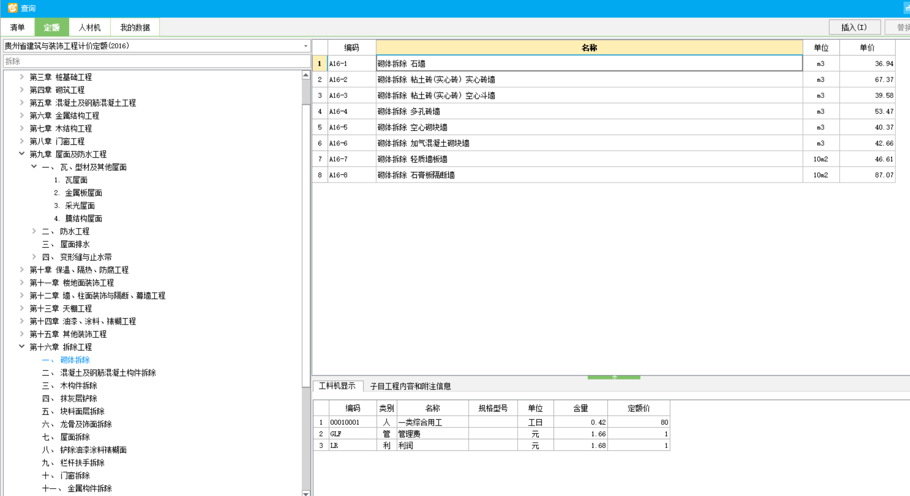Click tree scrollbar down arrow
Image resolution: width=910 pixels, height=496 pixels.
[306, 493]
